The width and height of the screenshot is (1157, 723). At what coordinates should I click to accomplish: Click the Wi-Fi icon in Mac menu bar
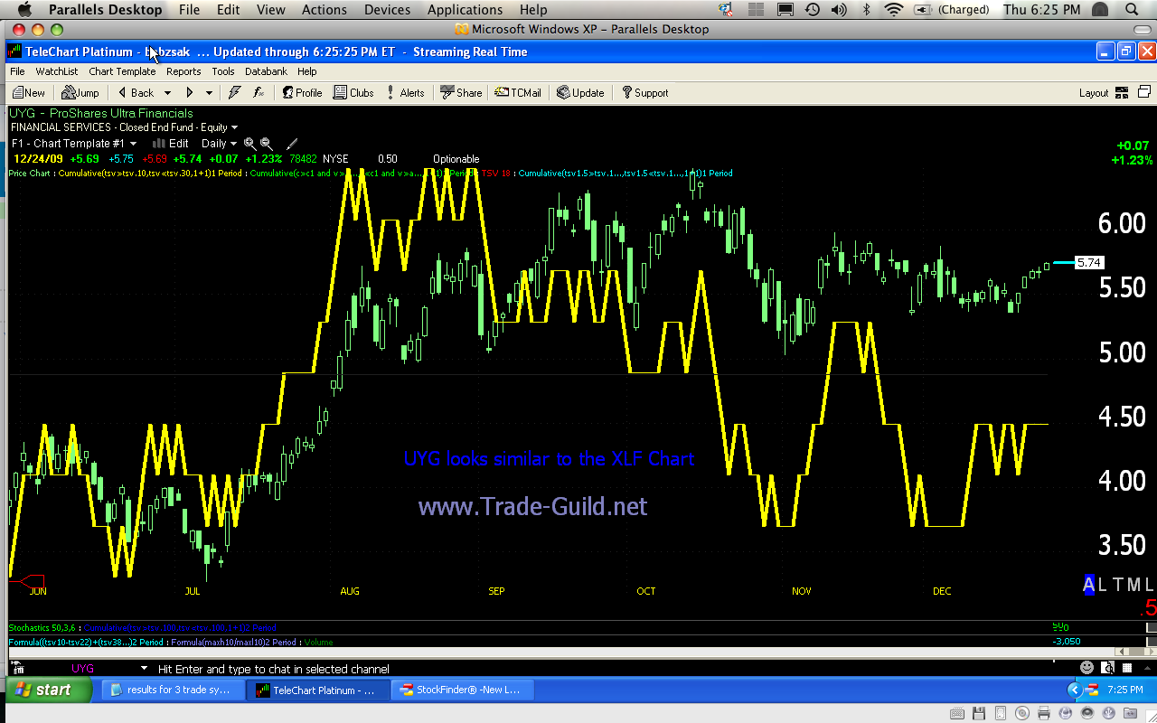(x=894, y=10)
